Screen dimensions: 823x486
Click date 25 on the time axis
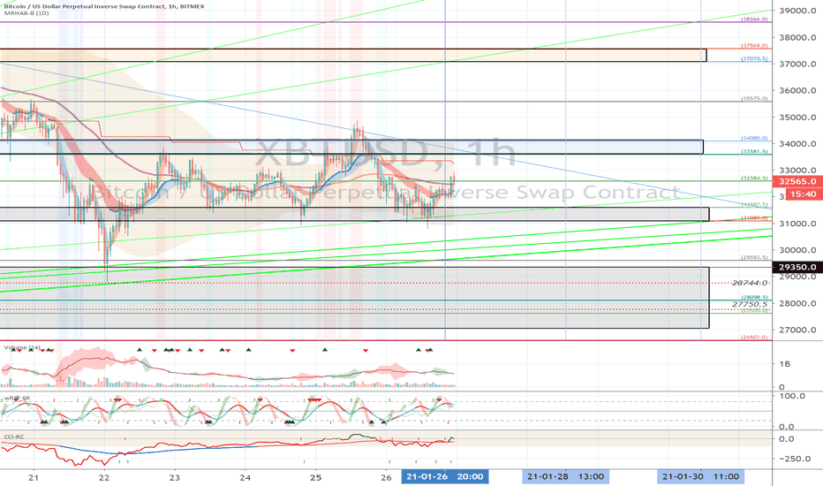click(315, 477)
